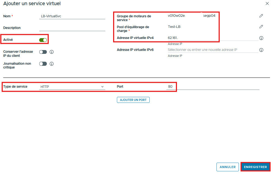
Task: Open the IPv4 virtual address selector
Action: (x=212, y=38)
